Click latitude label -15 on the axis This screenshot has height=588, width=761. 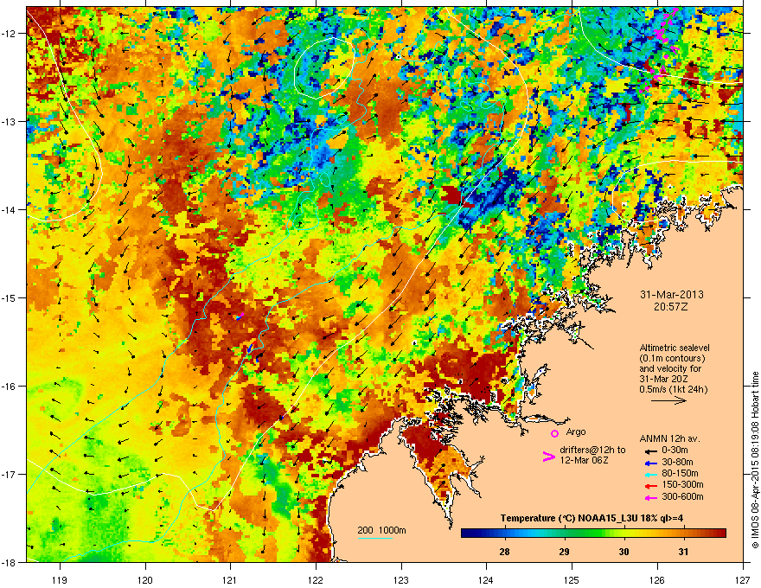point(9,297)
